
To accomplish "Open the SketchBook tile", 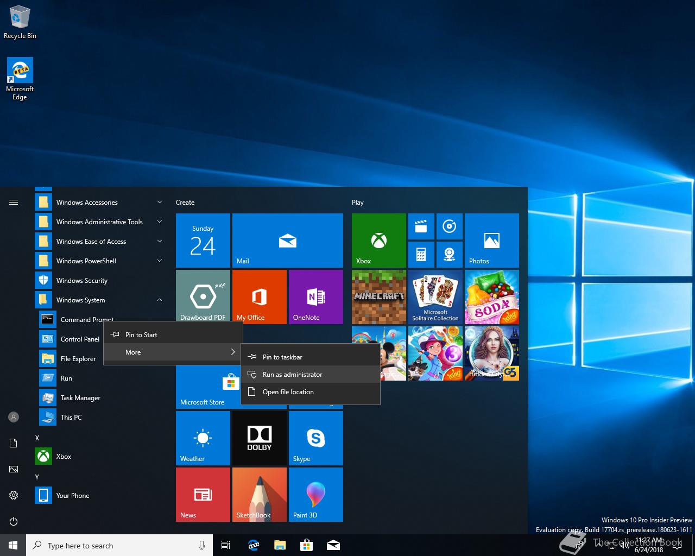I will (260, 495).
